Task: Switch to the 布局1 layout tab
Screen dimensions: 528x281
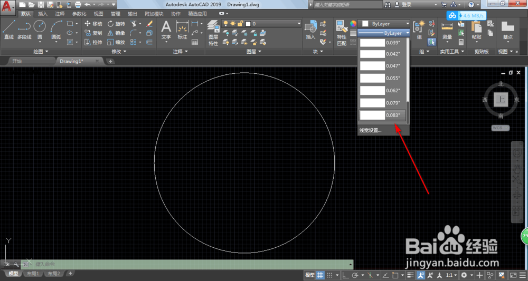Action: [x=33, y=274]
